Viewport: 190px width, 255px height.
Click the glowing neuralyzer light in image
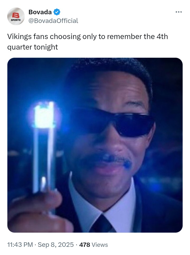44,115
